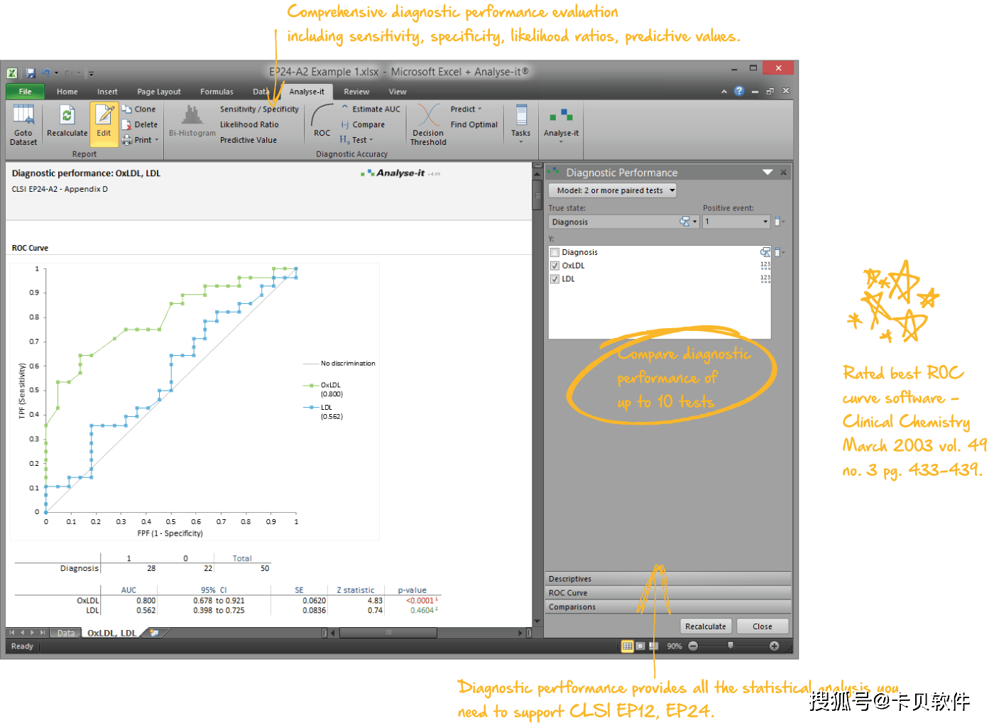Screen dimensions: 994x723
Task: Click the Goto Dataset icon
Action: pyautogui.click(x=23, y=115)
